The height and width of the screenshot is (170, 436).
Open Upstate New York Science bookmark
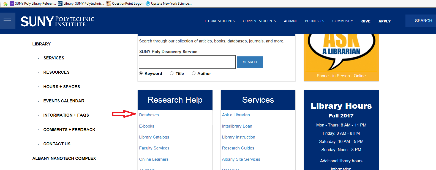(168, 4)
